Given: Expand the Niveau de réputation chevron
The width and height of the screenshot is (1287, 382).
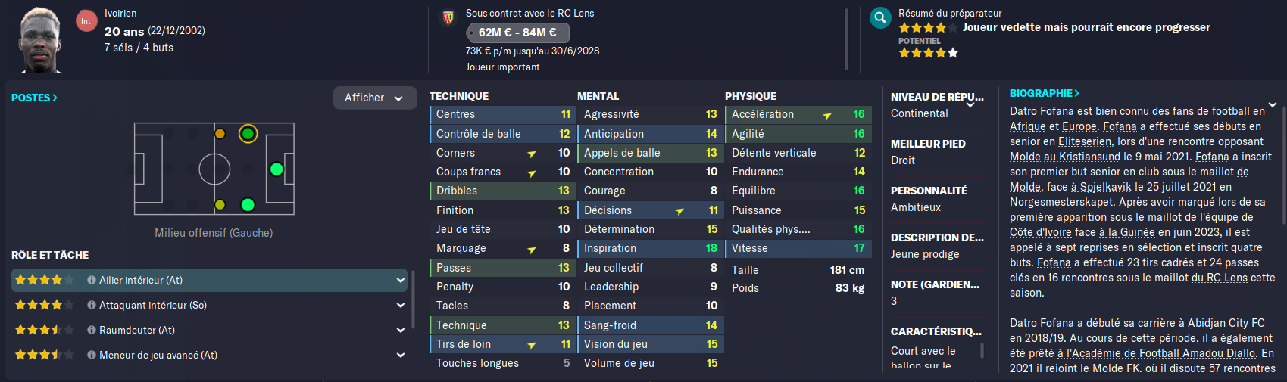Looking at the screenshot, I should (970, 106).
